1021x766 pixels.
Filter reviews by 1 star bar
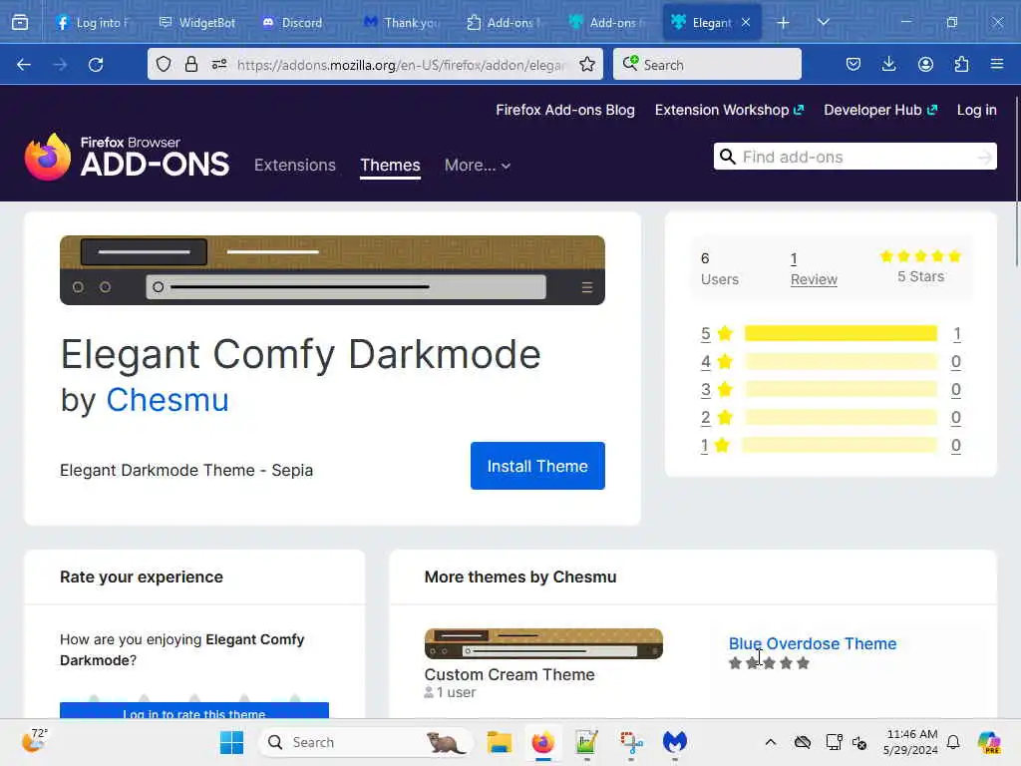click(841, 446)
